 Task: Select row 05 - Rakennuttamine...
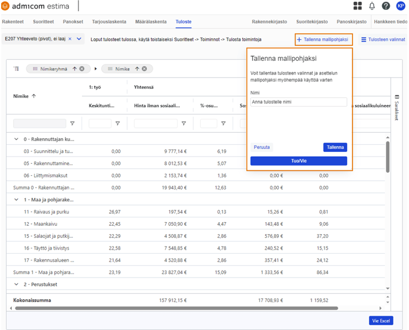[x=196, y=163]
